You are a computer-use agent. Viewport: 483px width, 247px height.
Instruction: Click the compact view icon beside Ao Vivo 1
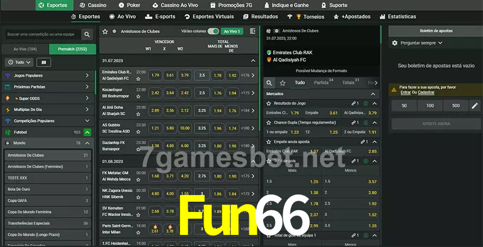tap(252, 31)
